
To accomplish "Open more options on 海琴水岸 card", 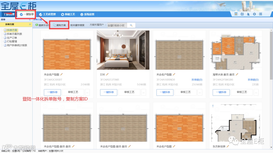I will point(256,92).
